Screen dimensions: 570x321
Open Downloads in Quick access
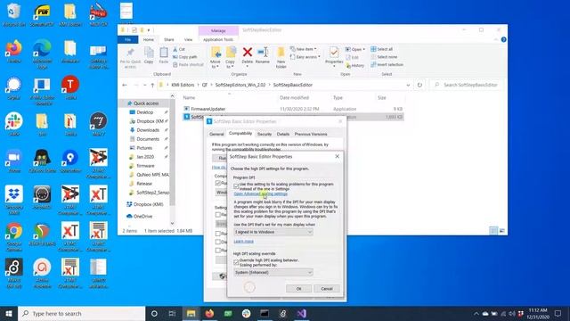pyautogui.click(x=148, y=130)
